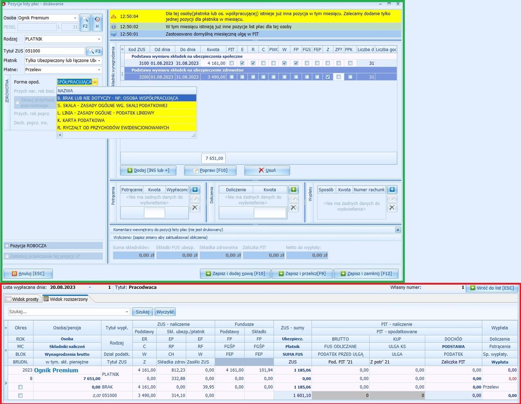Toggle the Forma opod. dropdown arrow
This screenshot has width=521, height=404.
[x=95, y=82]
